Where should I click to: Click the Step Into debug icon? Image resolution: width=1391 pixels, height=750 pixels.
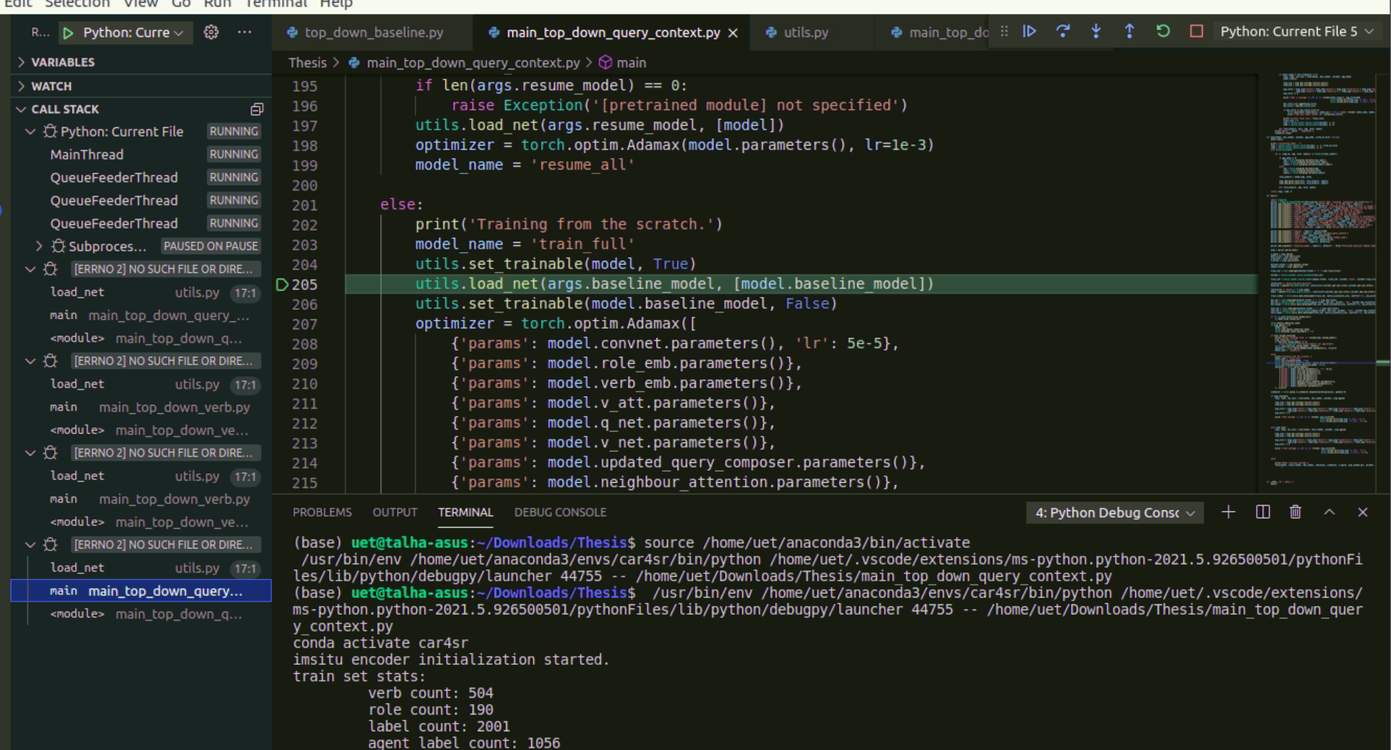[1096, 31]
